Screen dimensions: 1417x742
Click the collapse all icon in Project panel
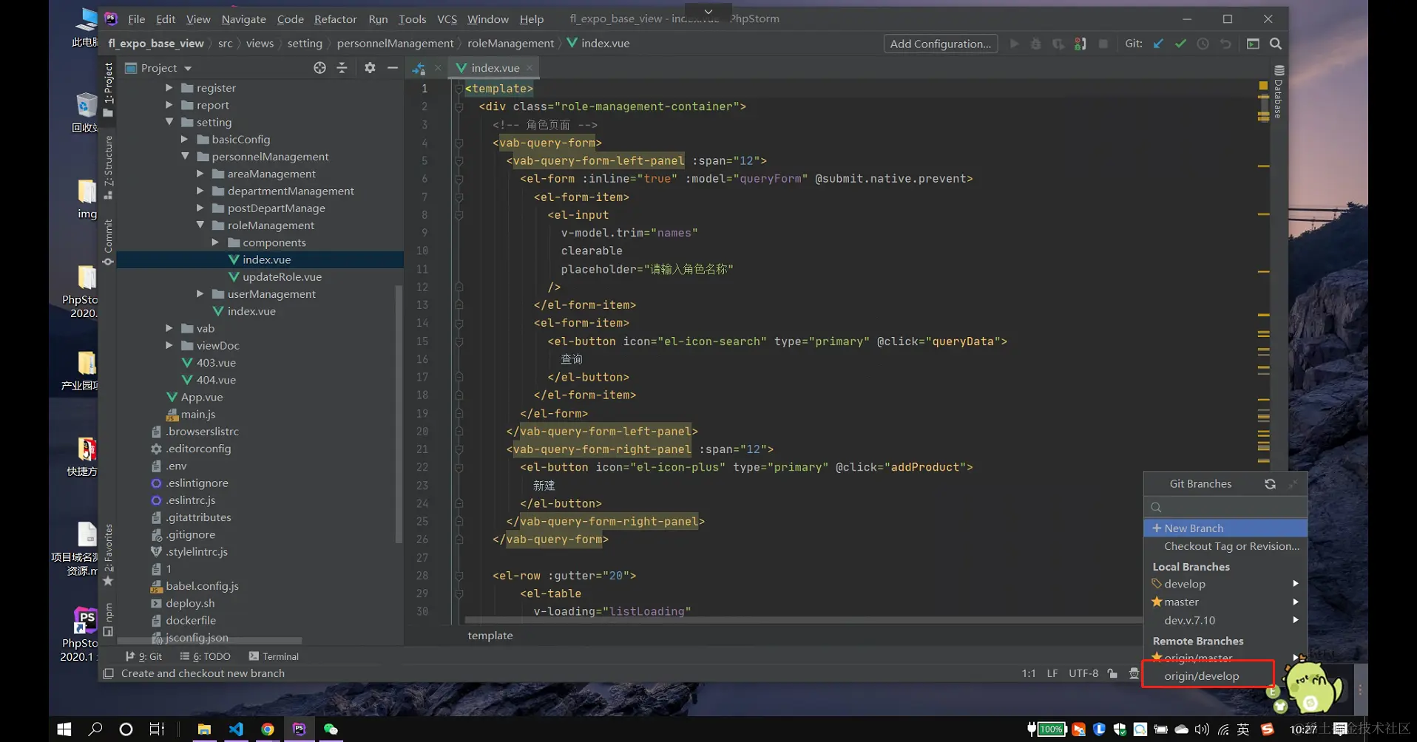click(342, 68)
